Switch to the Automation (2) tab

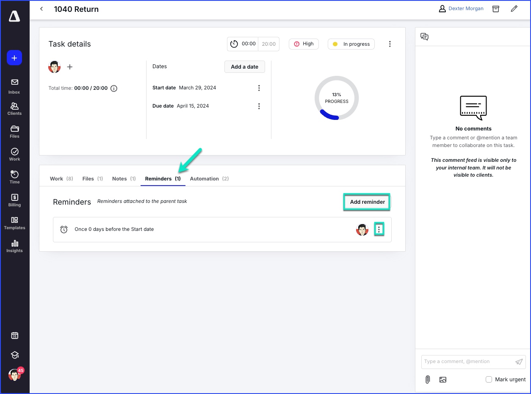coord(209,179)
